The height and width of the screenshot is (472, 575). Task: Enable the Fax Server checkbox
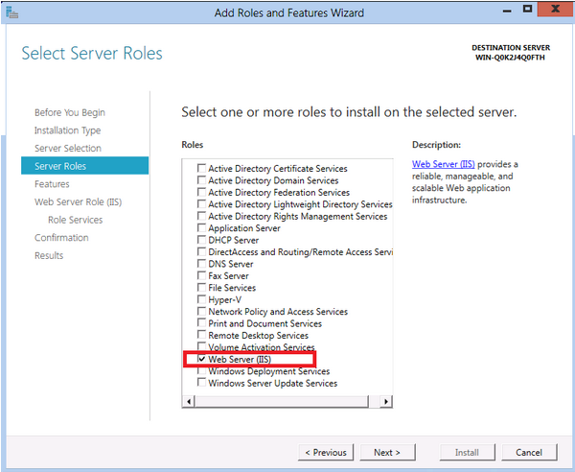201,275
